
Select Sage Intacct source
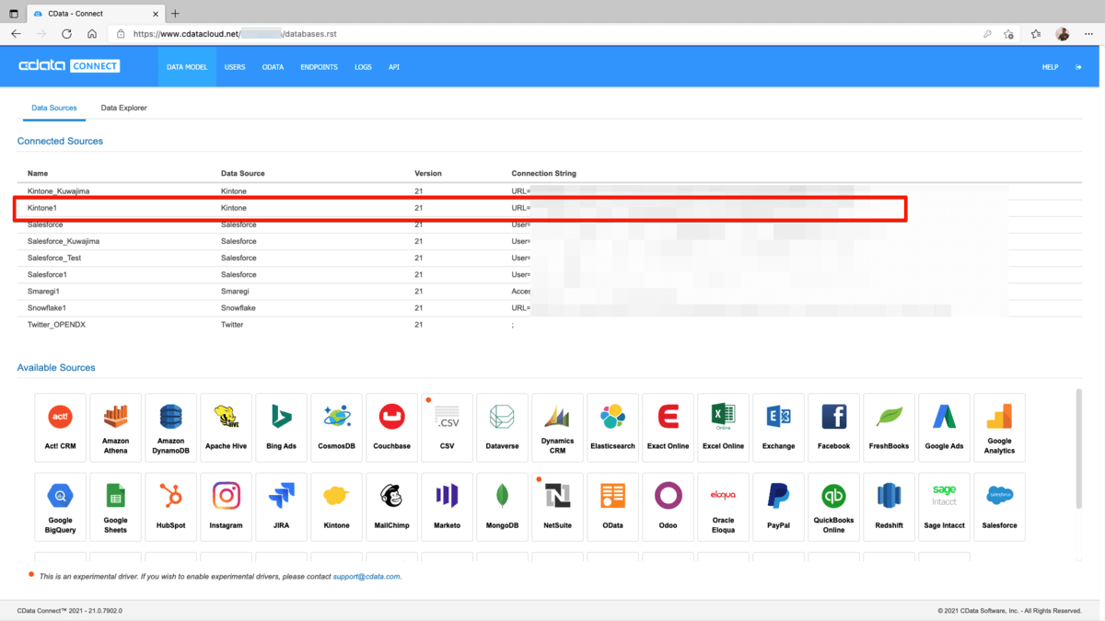[944, 507]
